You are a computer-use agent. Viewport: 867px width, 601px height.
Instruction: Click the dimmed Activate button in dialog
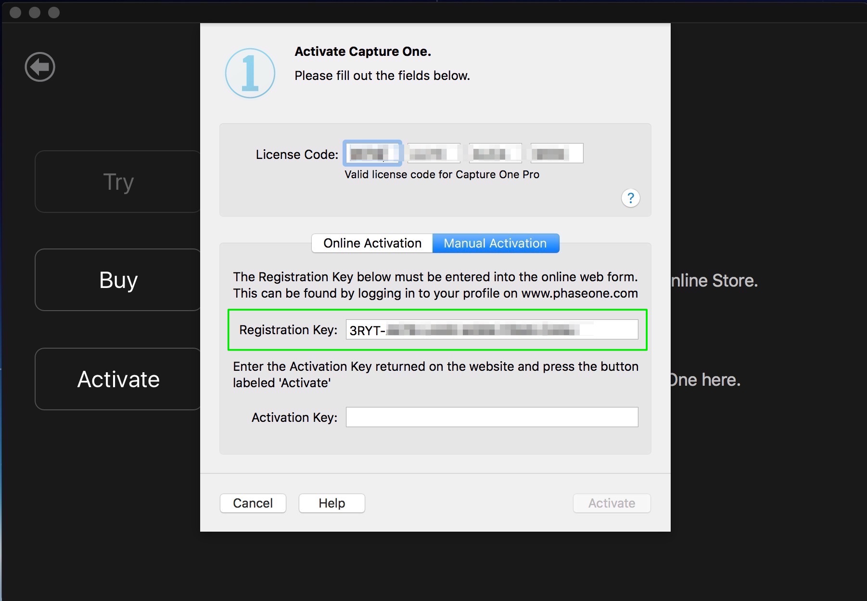pos(612,503)
